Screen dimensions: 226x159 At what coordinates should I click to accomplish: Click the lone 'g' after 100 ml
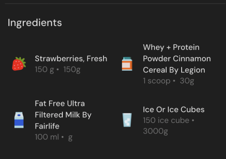click(70, 137)
